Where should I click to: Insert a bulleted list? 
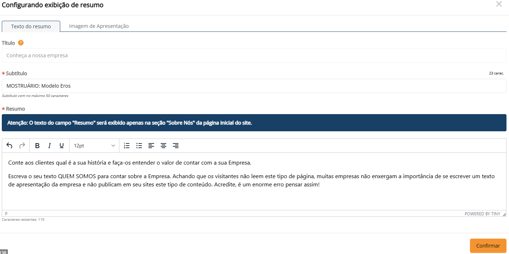click(x=139, y=146)
